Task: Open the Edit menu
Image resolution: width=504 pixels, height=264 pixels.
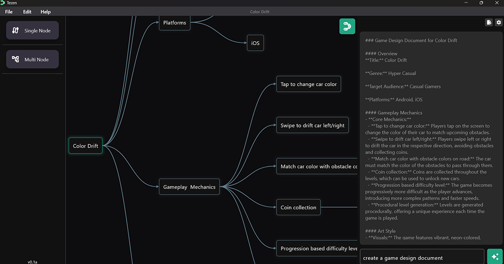Action: click(27, 12)
